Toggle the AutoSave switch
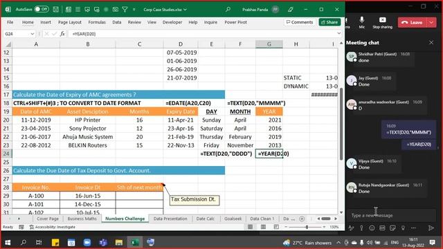Image resolution: width=443 pixels, height=249 pixels. click(x=42, y=9)
